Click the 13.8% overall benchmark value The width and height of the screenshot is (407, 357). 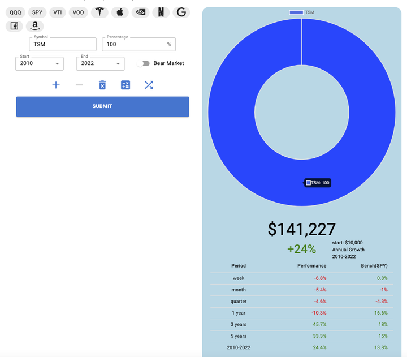381,347
